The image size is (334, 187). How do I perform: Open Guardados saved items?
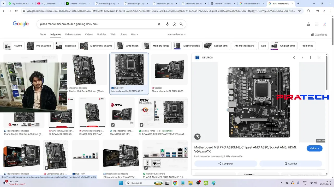tap(319, 35)
